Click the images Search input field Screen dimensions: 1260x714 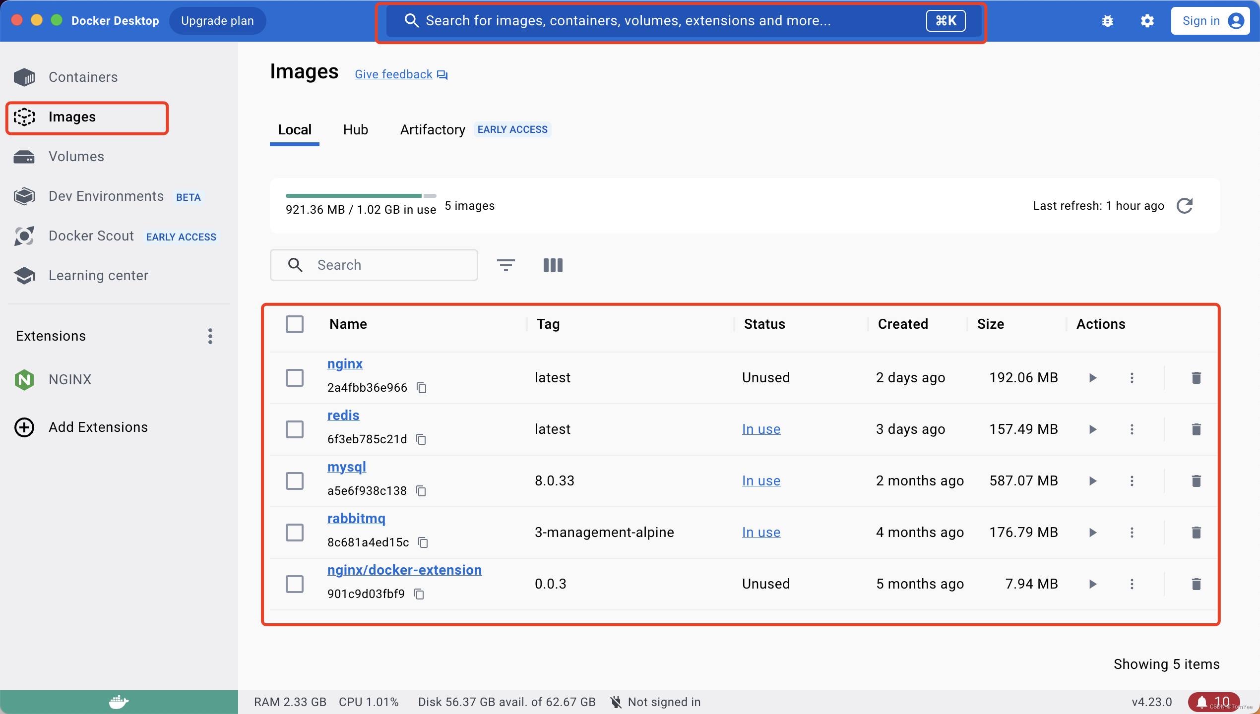tap(374, 265)
